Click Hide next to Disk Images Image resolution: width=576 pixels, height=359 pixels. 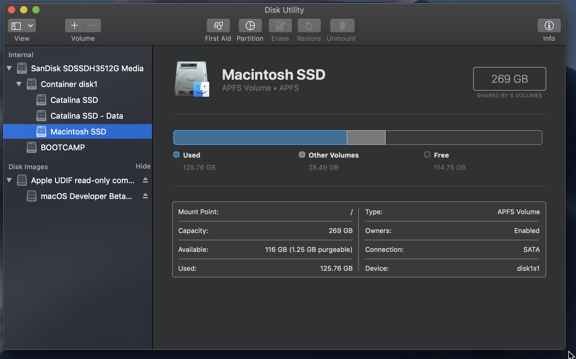(x=143, y=166)
